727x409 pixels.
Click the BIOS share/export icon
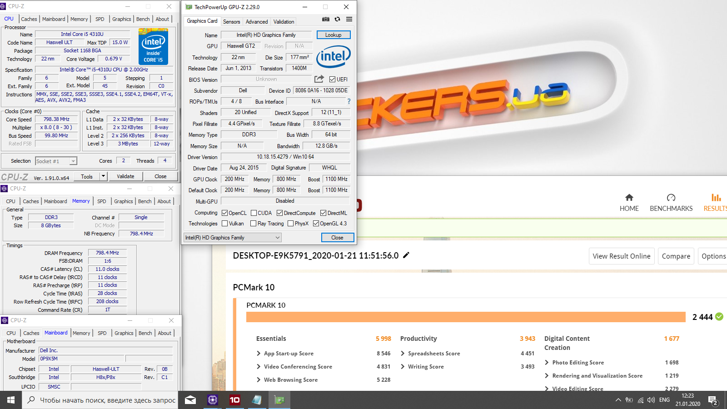[319, 79]
